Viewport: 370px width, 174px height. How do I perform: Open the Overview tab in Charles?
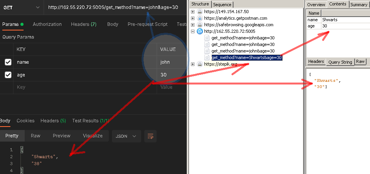point(316,5)
